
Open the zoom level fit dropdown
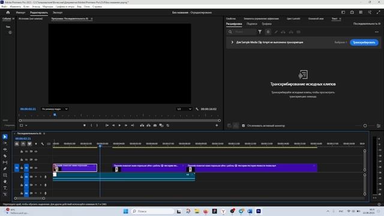pyautogui.click(x=55, y=109)
